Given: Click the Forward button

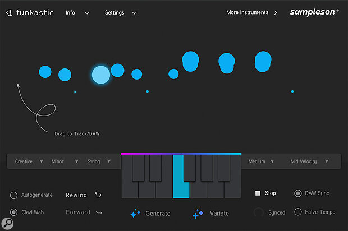Looking at the screenshot, I should 78,212.
